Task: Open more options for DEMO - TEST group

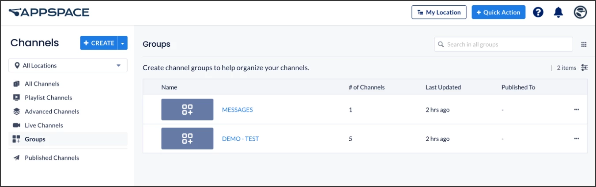Action: tap(577, 138)
